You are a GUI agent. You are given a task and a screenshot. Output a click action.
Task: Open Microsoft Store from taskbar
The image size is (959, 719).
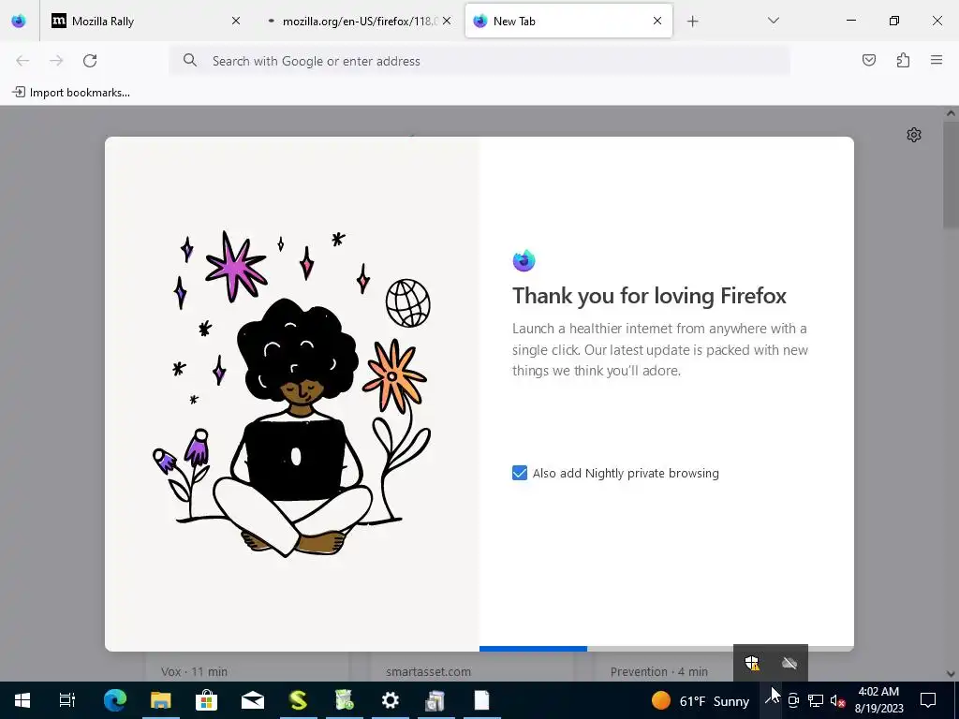point(207,700)
